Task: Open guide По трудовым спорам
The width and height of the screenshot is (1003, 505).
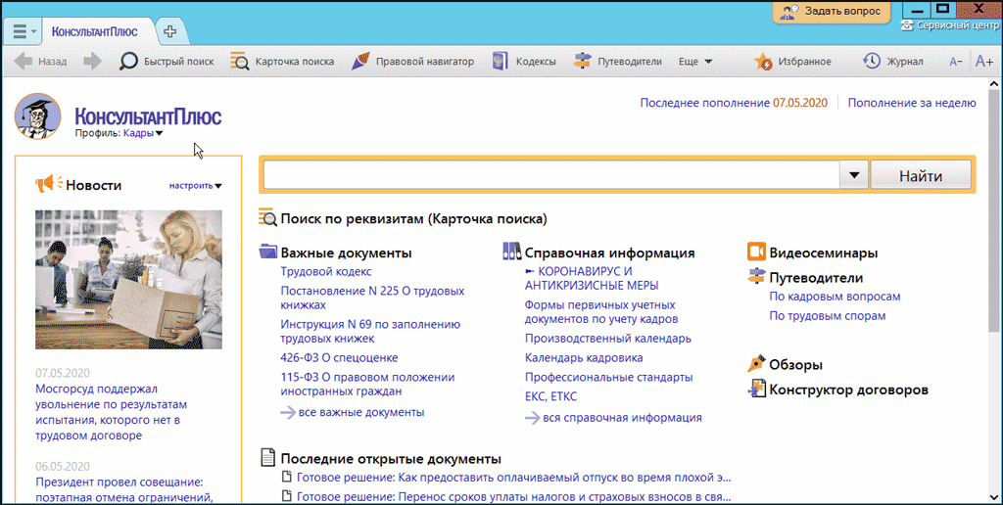Action: point(827,316)
